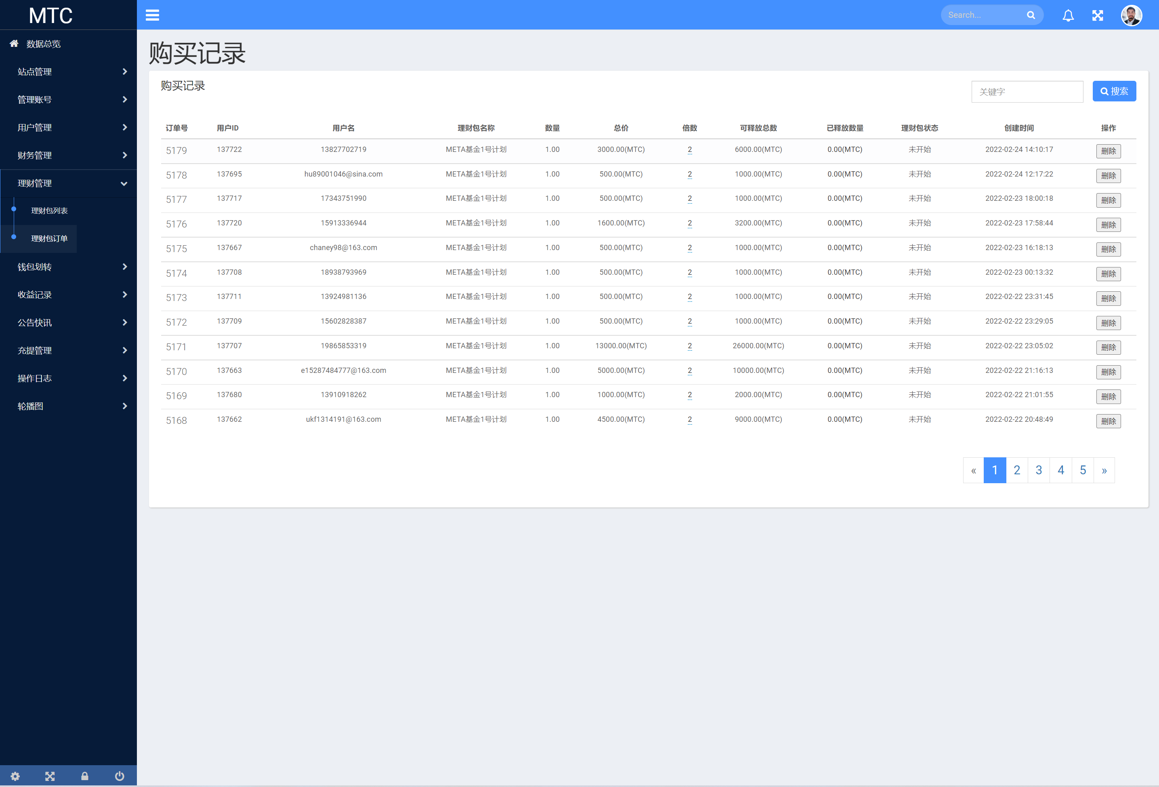Click the settings gear icon

pos(17,775)
